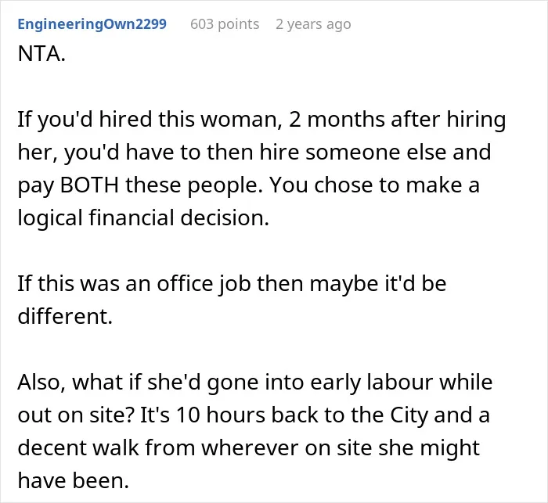Viewport: 548px width, 503px height.
Task: Click the phrase 'maybe it'd be' in comment
Action: click(378, 283)
